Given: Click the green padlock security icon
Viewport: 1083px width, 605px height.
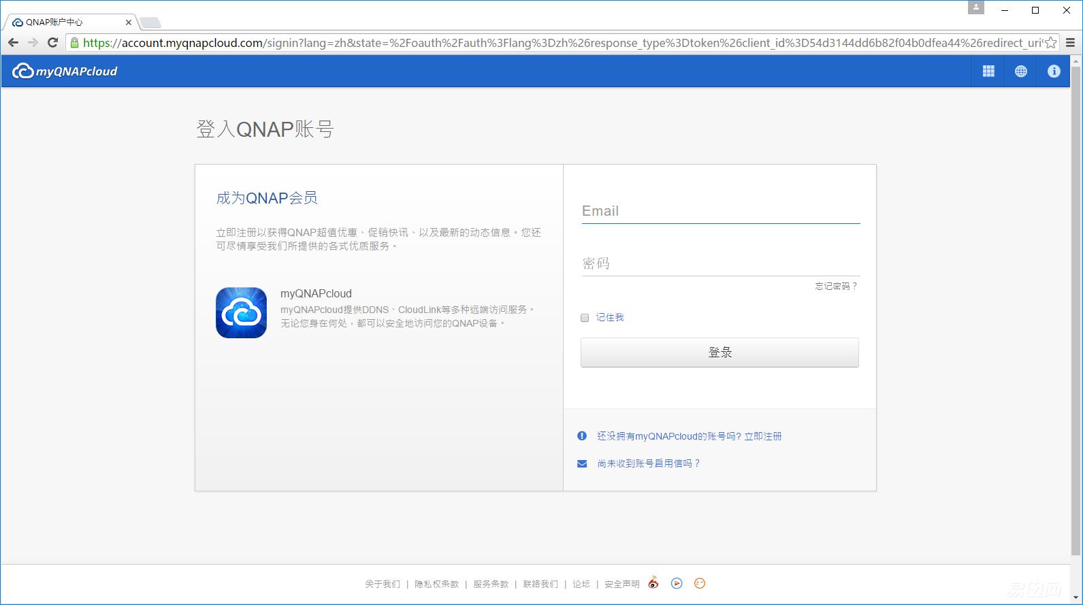Looking at the screenshot, I should click(x=75, y=43).
